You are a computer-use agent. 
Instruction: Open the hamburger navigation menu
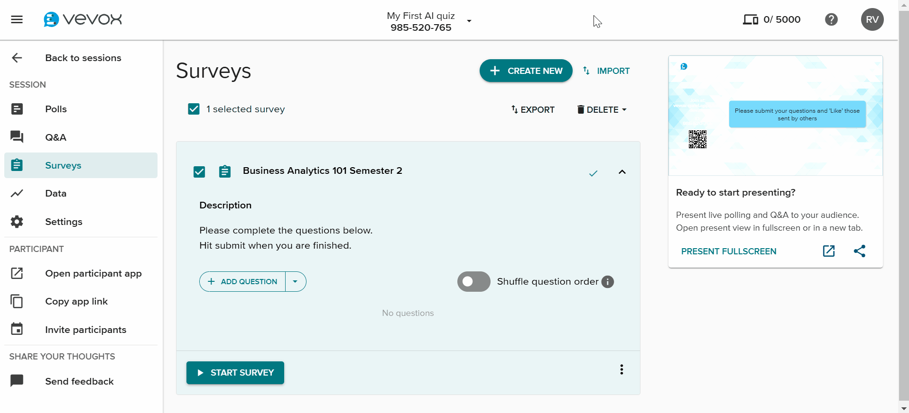coord(17,19)
